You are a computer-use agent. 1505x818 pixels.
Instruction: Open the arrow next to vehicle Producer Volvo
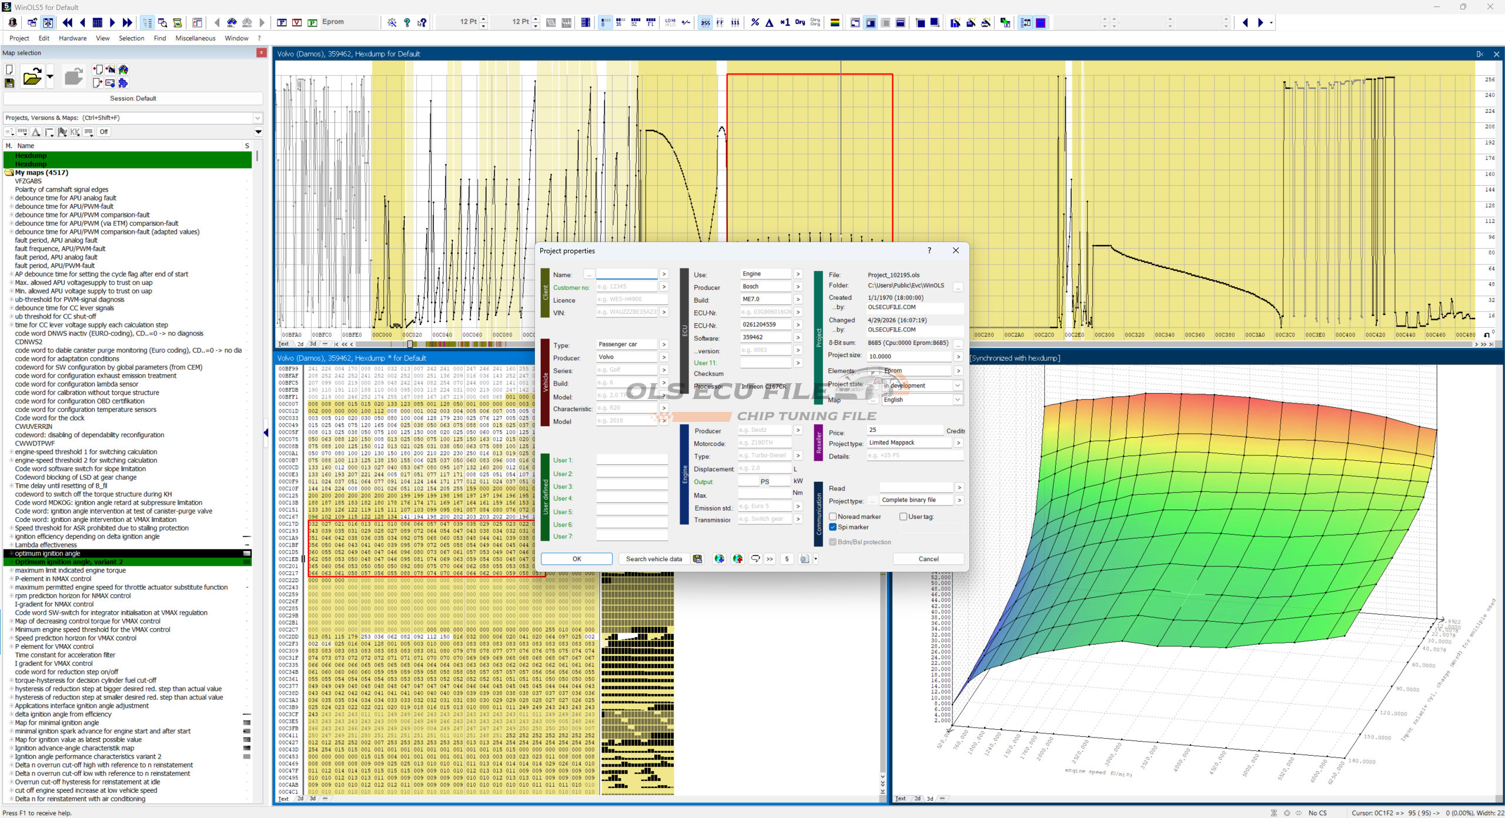pos(664,357)
